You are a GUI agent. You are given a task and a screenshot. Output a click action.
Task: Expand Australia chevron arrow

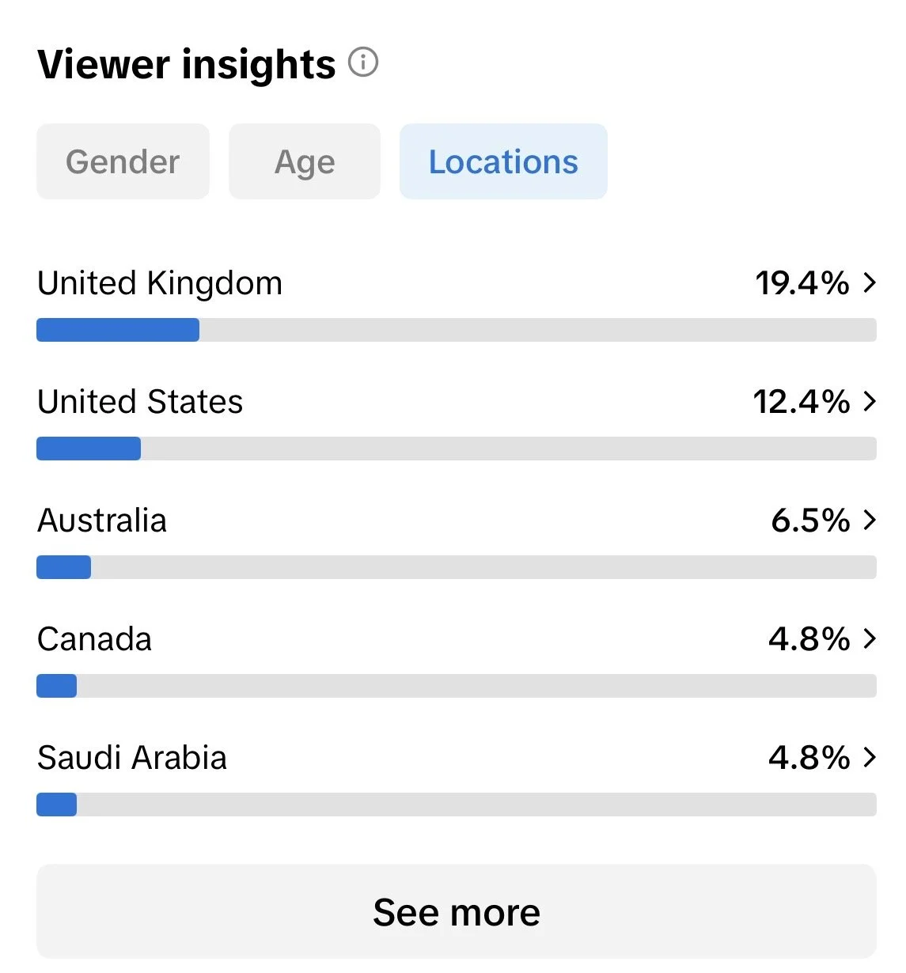click(x=870, y=520)
